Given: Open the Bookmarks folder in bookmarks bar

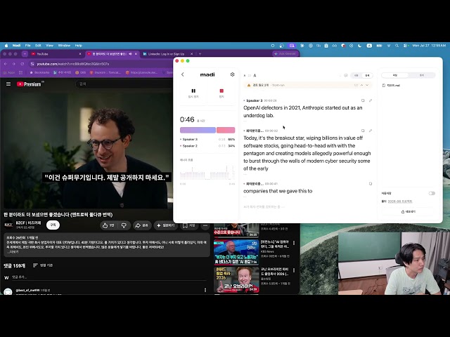Looking at the screenshot, I should pyautogui.click(x=39, y=72).
